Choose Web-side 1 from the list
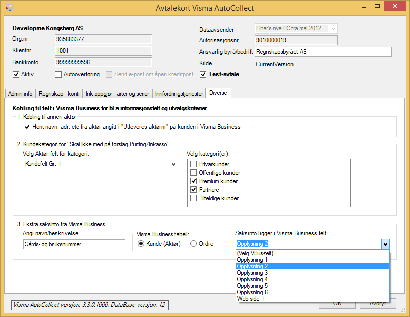Viewport: 410px width, 317px height. (x=313, y=299)
